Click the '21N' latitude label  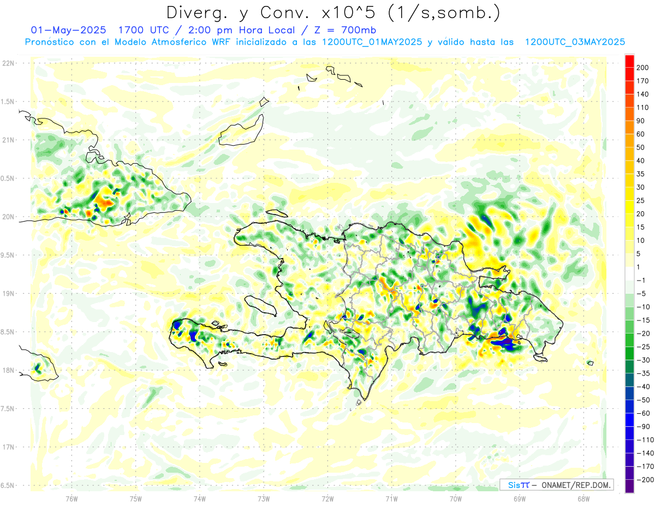8,140
